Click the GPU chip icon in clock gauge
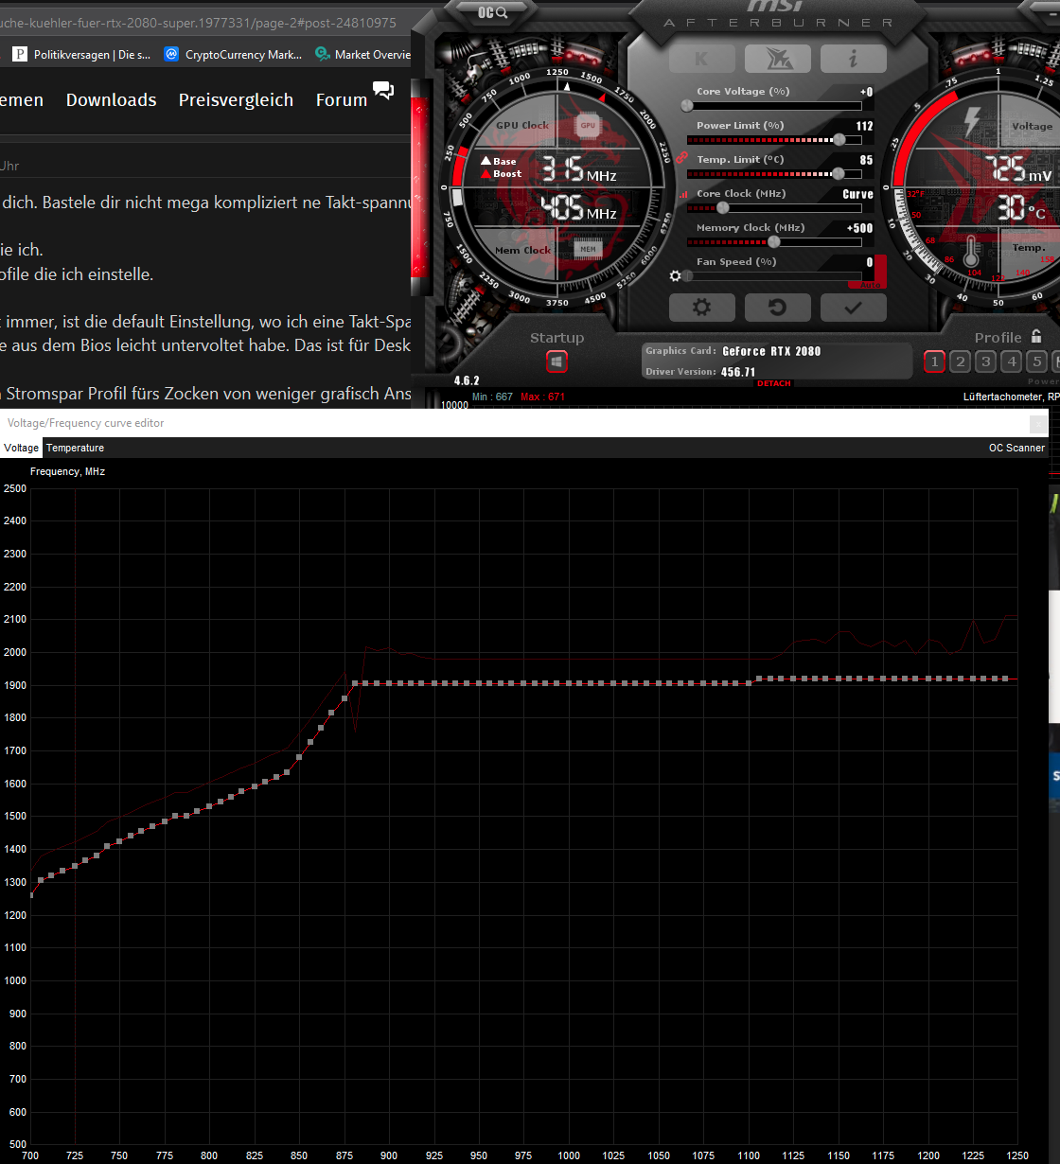The width and height of the screenshot is (1060, 1164). coord(588,125)
